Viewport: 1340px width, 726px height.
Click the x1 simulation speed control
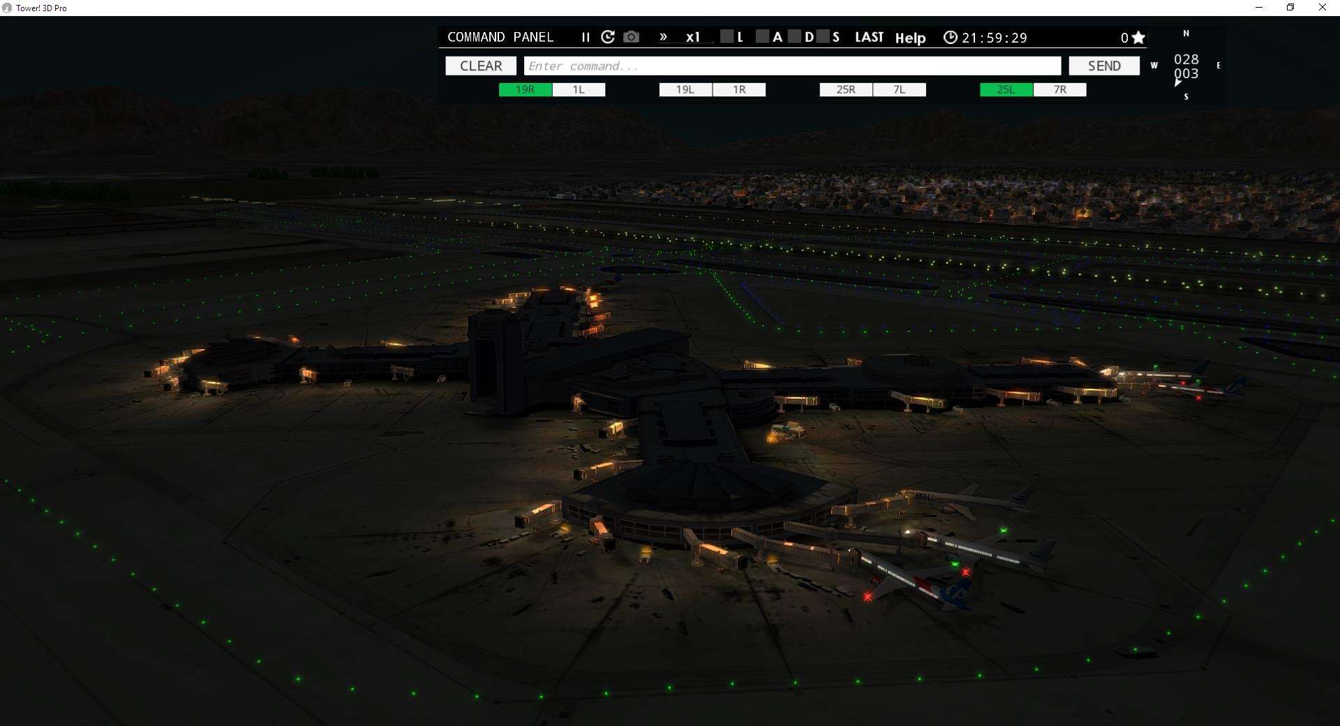click(692, 38)
